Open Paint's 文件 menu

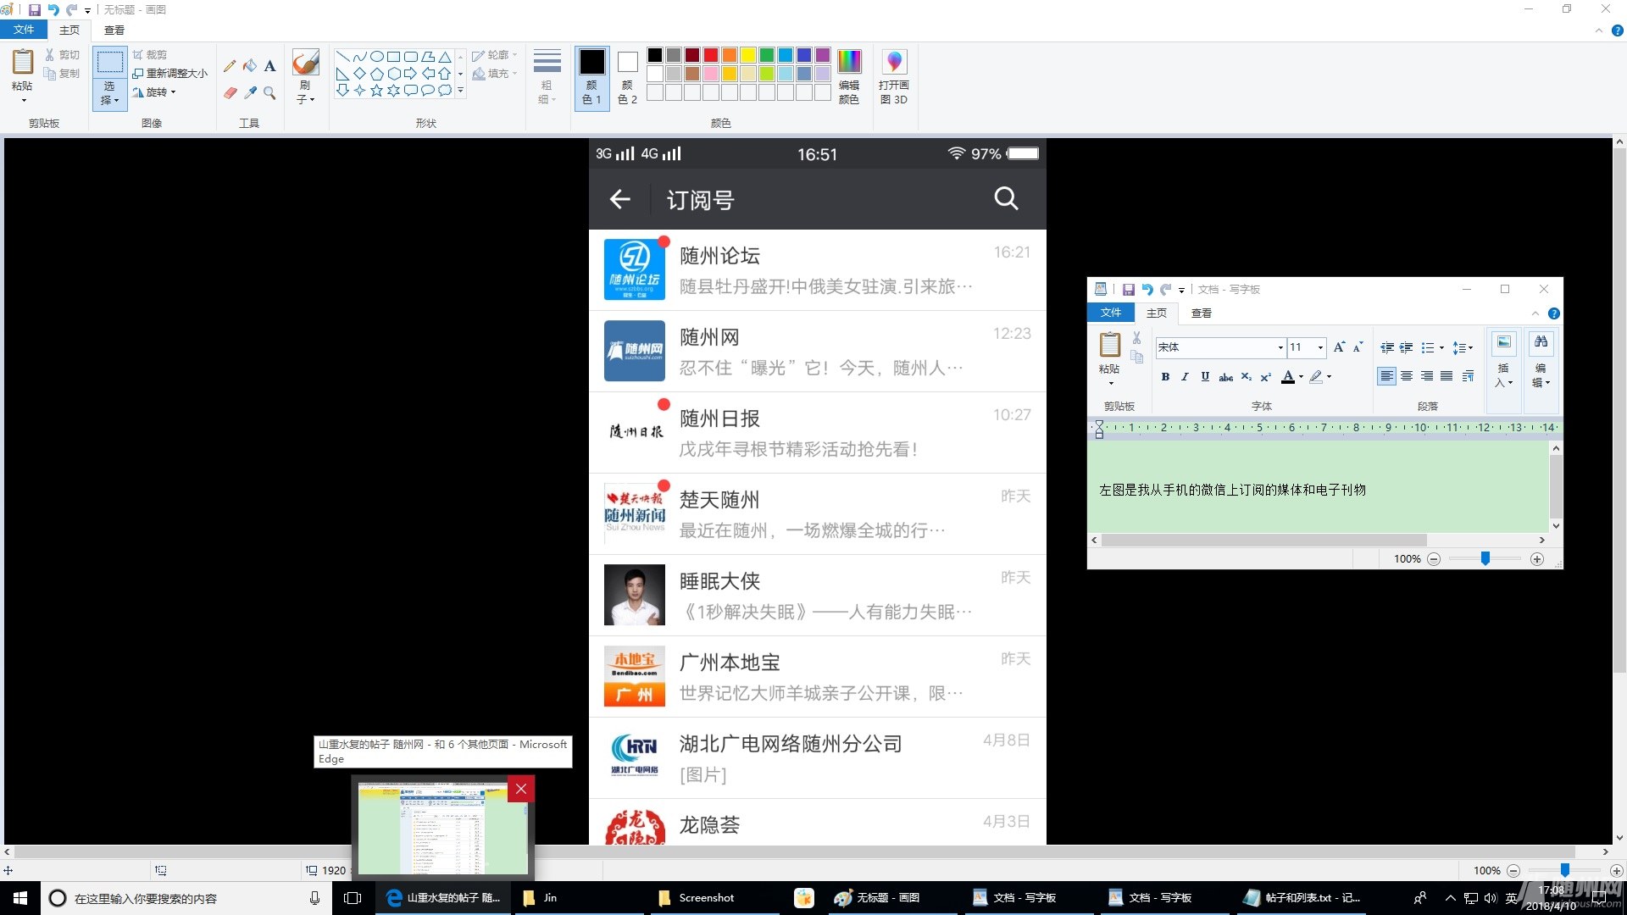pyautogui.click(x=24, y=30)
